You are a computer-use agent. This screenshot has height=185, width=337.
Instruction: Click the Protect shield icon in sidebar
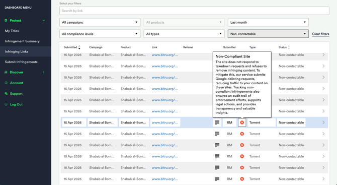6,21
